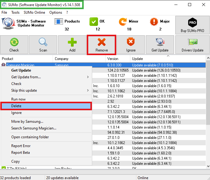Image resolution: width=210 pixels, height=180 pixels.
Task: Click 'Update available (4.5.3.3546)' cell
Action: pos(153,148)
